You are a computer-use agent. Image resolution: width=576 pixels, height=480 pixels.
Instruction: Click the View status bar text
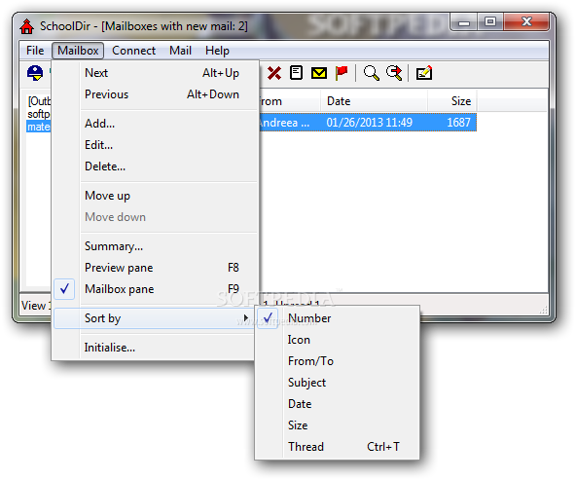tap(36, 306)
